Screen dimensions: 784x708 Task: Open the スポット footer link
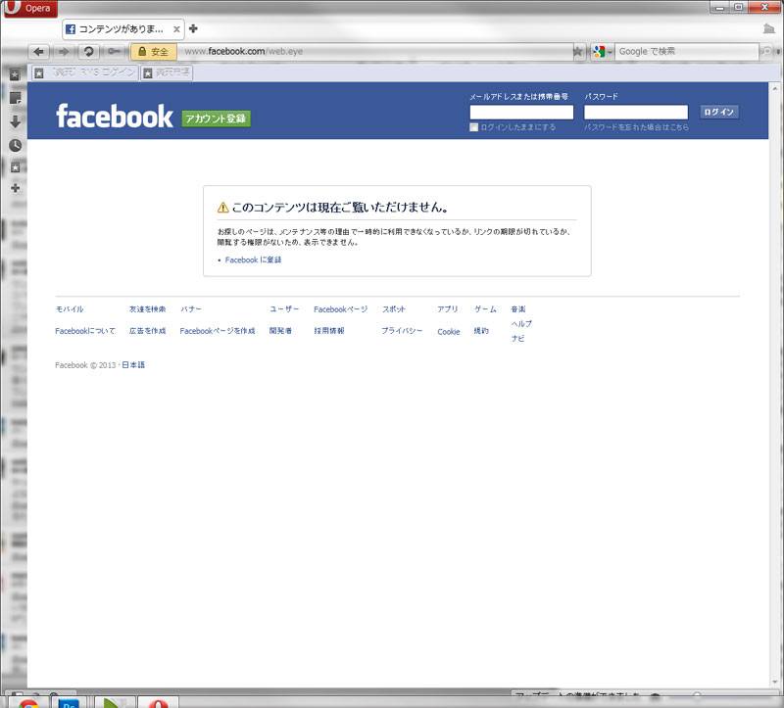coord(394,309)
